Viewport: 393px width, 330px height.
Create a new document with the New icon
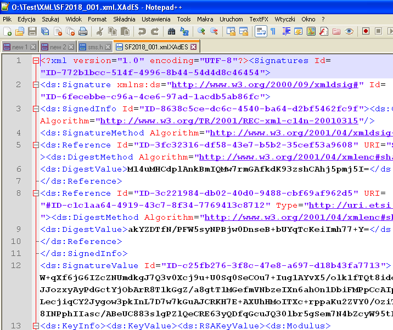[7, 32]
